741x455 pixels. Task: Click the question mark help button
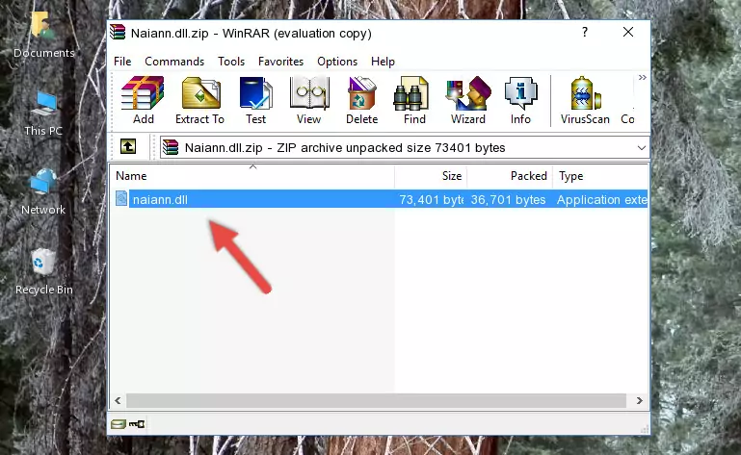coord(585,32)
